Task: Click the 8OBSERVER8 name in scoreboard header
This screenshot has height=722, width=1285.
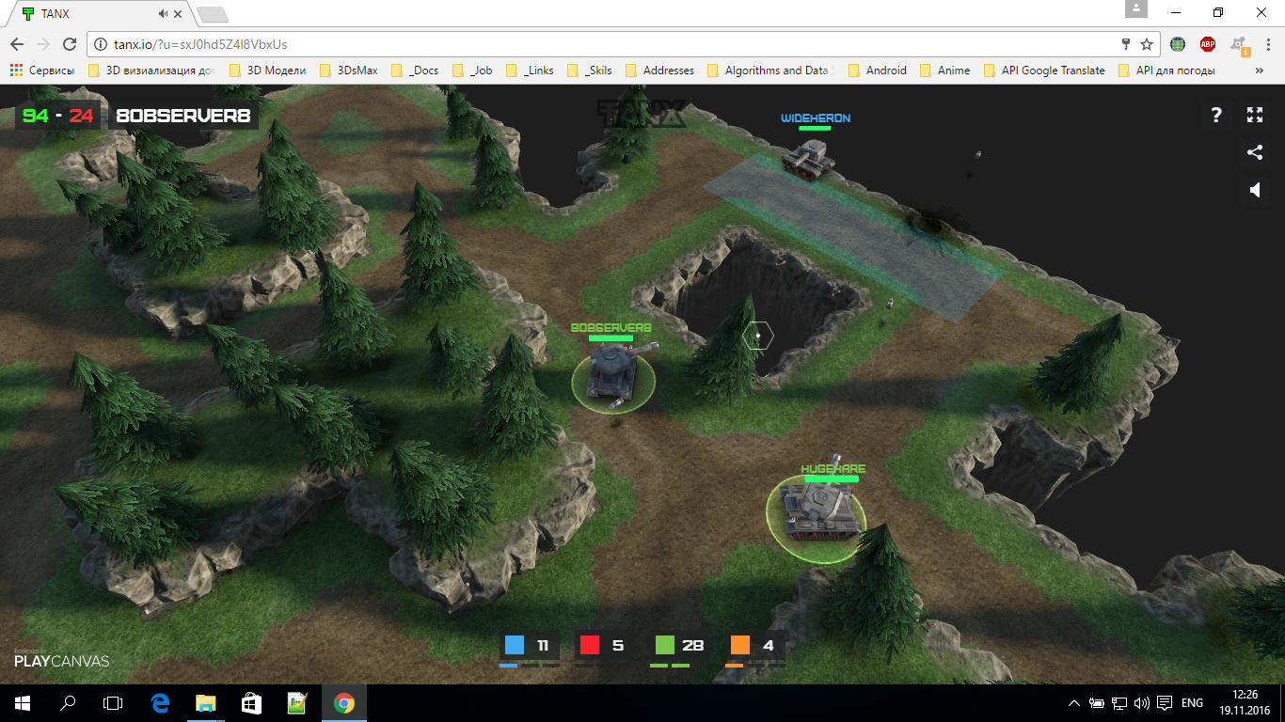Action: (x=184, y=116)
